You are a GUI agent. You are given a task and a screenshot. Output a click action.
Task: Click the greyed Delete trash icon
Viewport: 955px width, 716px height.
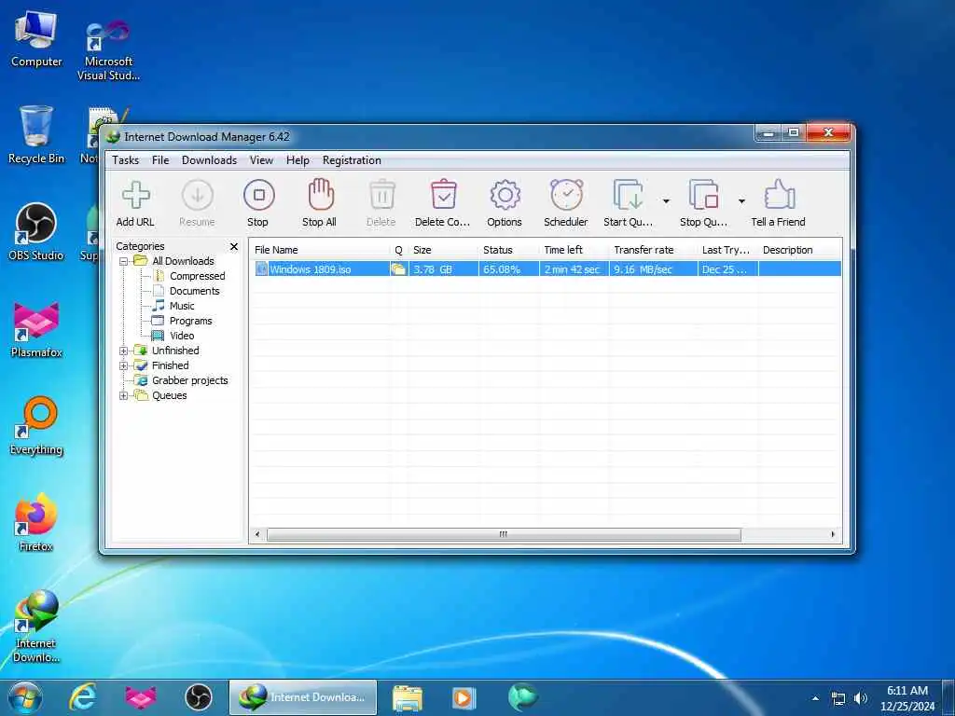click(381, 196)
